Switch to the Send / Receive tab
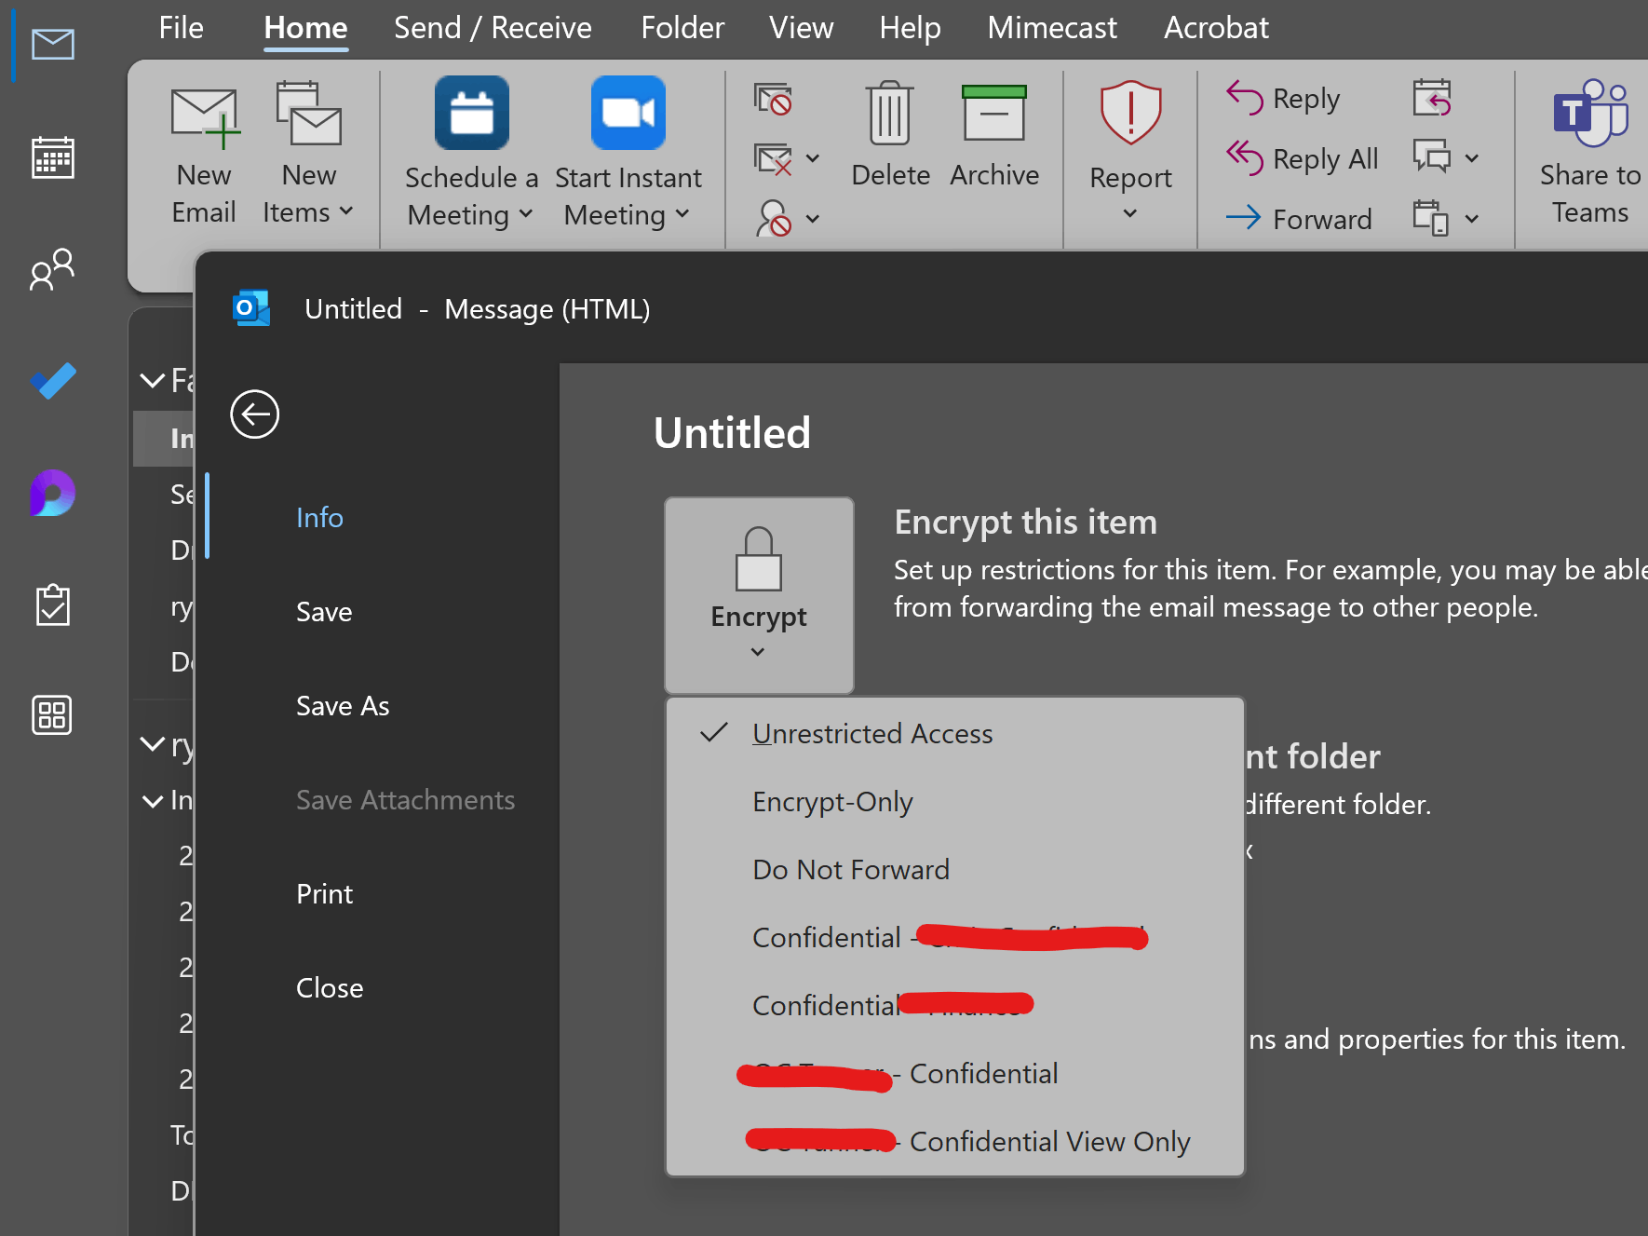Viewport: 1648px width, 1236px height. (493, 28)
